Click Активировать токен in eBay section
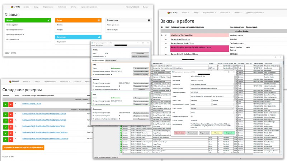Image resolution: width=287 pixels, height=161 pixels. point(141,98)
